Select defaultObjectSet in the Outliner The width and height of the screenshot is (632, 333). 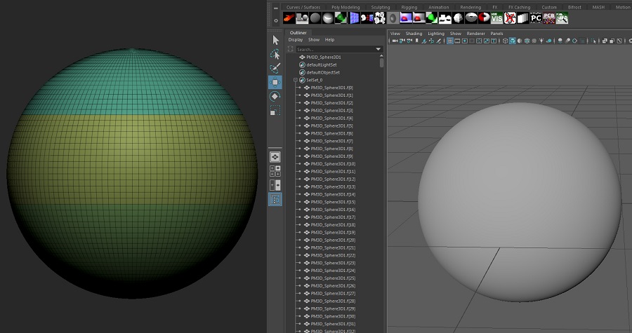click(x=323, y=72)
